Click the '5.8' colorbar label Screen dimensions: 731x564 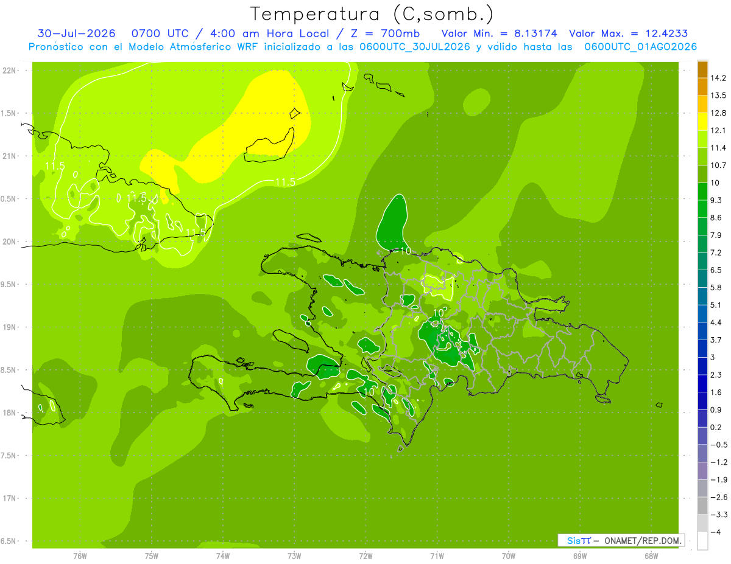coord(716,287)
